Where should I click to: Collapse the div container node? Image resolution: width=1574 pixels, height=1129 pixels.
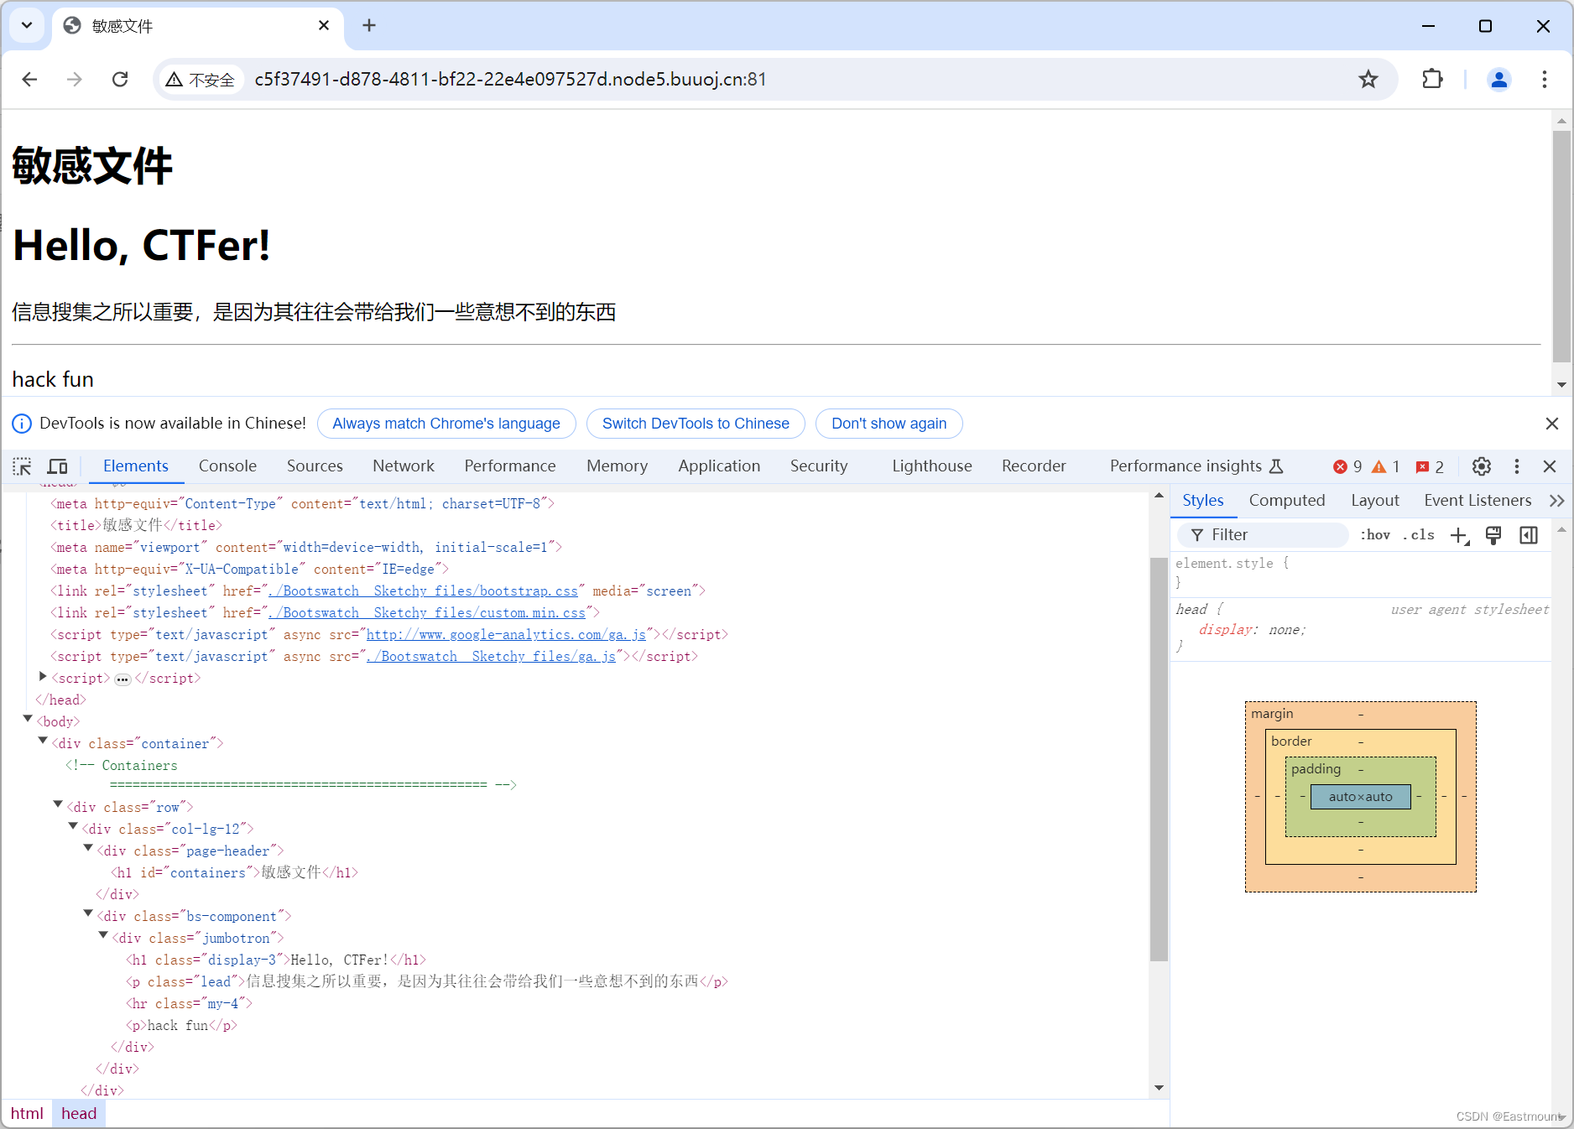[43, 741]
